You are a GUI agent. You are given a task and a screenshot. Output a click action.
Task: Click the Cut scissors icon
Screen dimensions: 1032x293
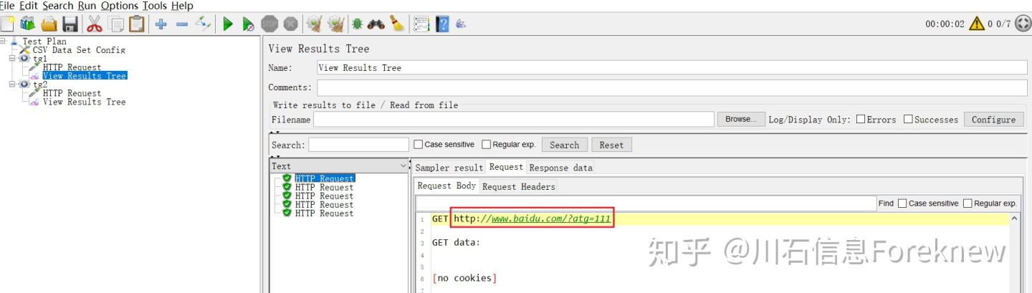pyautogui.click(x=95, y=24)
